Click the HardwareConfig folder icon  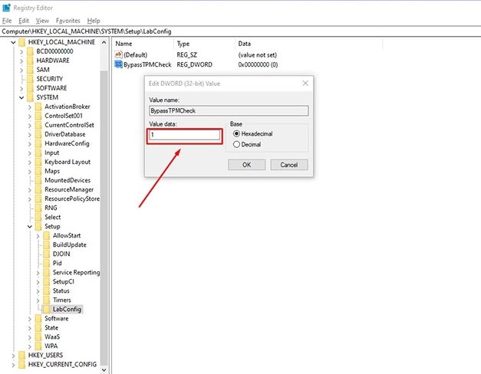(38, 143)
